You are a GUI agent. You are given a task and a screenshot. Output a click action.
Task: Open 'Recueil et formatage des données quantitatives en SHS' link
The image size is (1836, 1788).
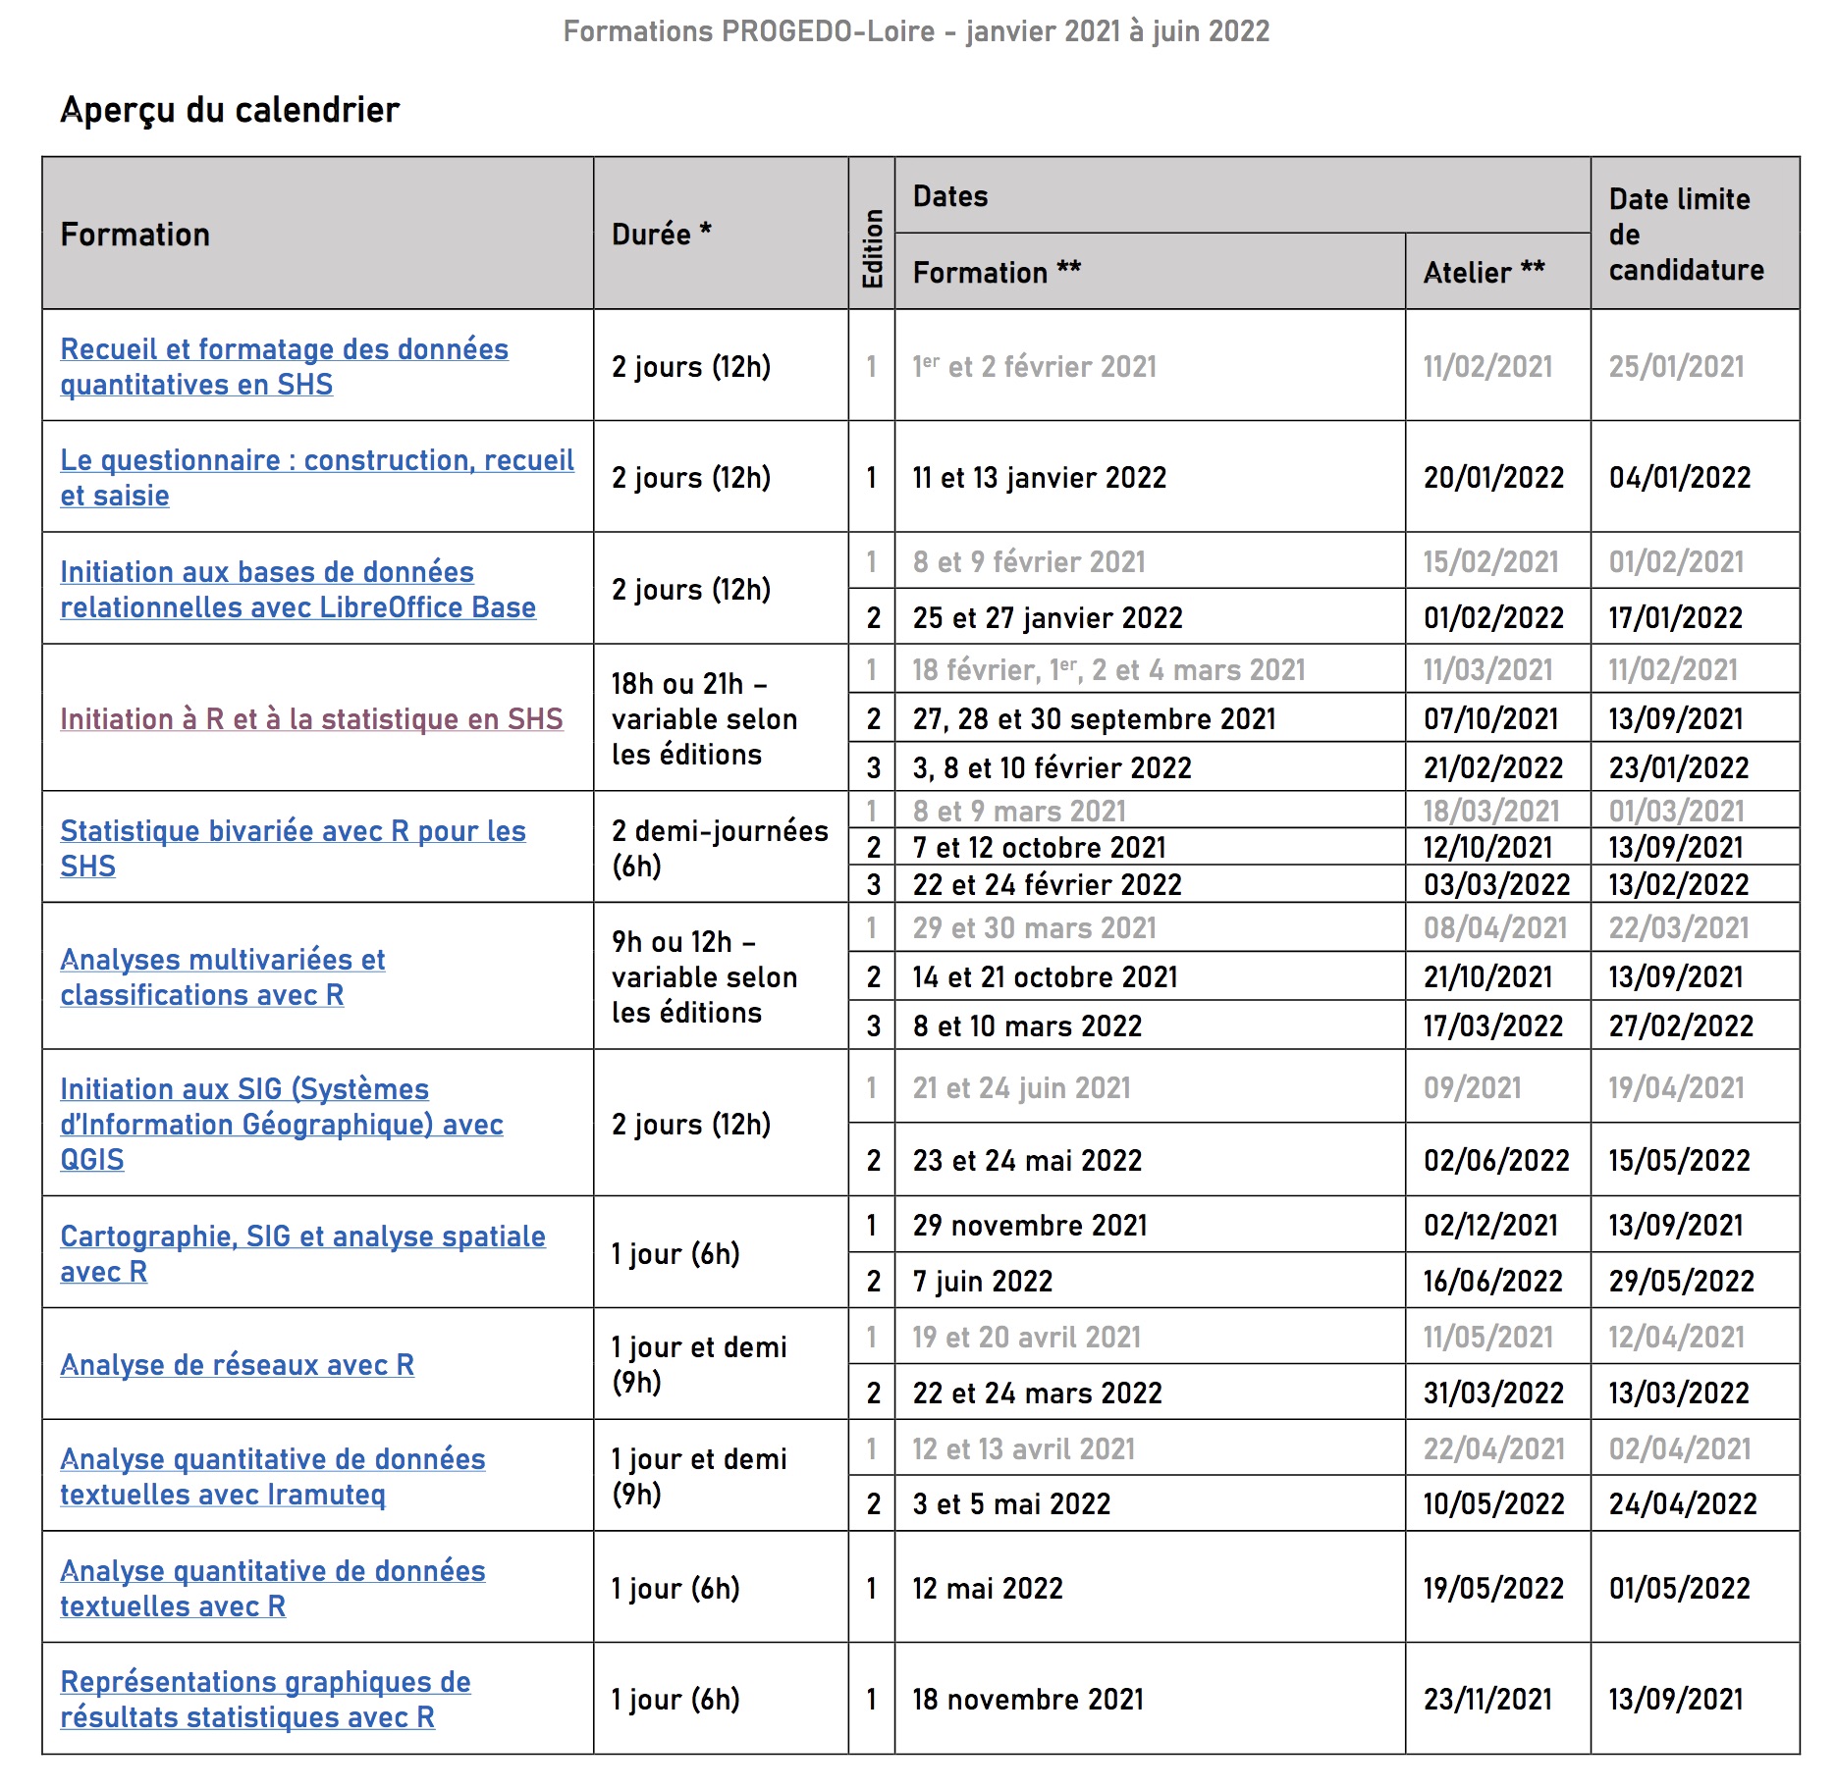284,366
